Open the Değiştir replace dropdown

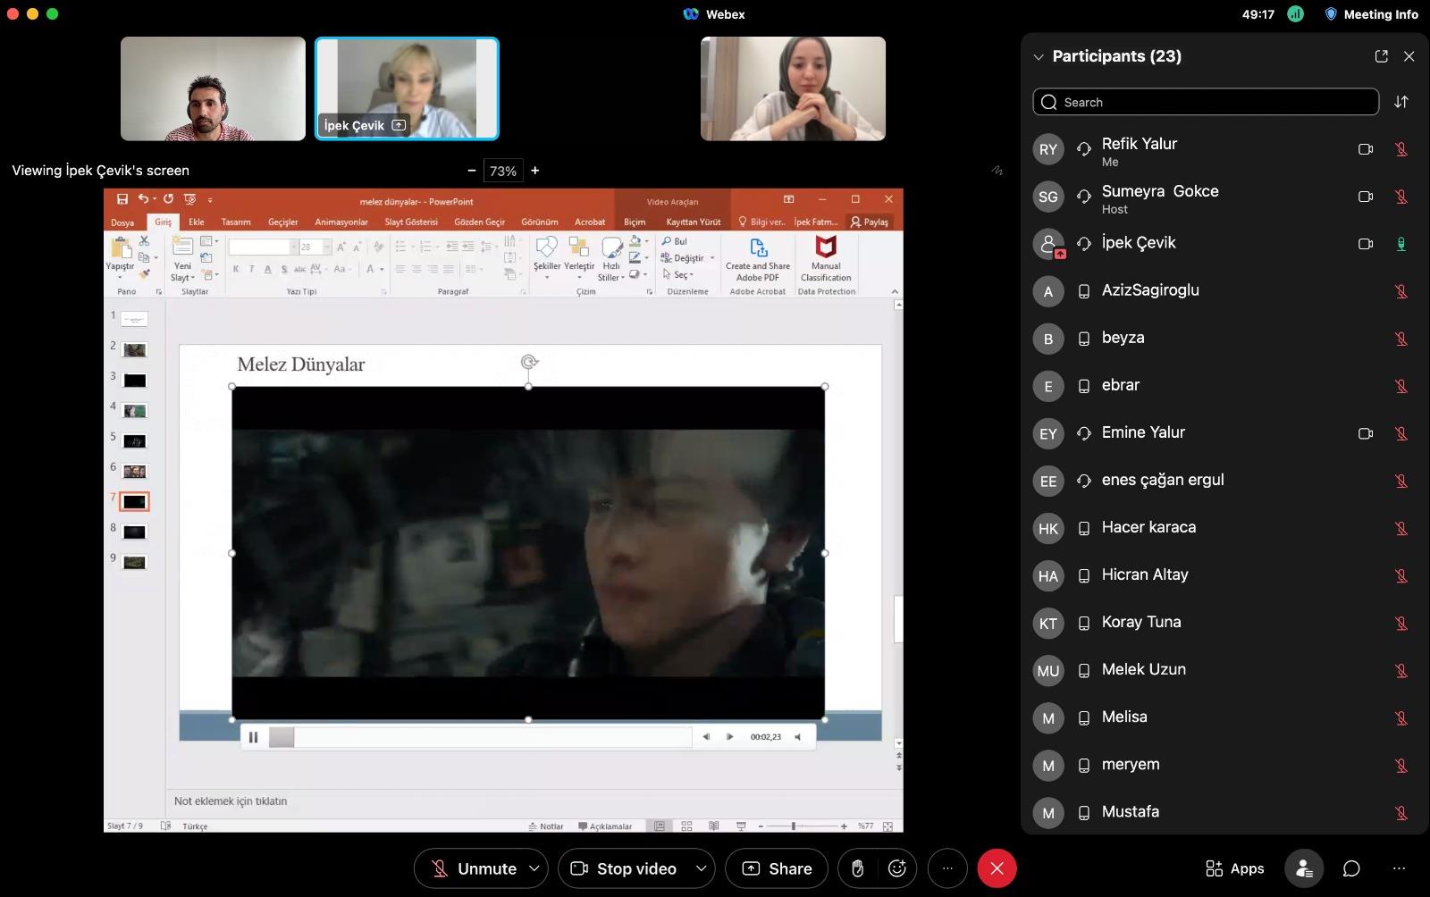click(x=687, y=258)
